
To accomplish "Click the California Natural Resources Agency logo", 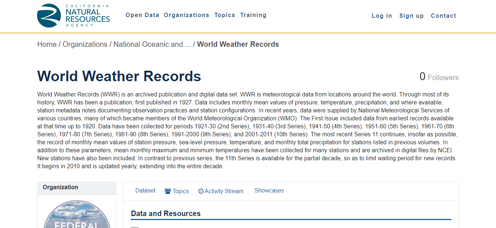I will 73,16.
